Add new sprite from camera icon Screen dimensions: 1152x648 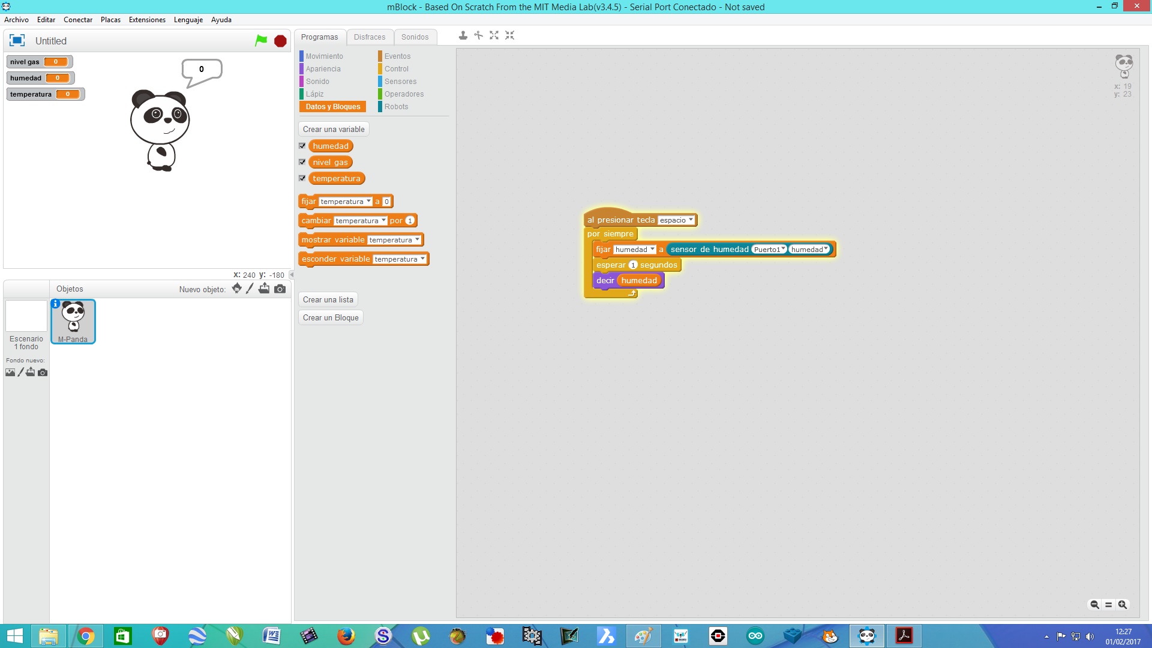(280, 289)
